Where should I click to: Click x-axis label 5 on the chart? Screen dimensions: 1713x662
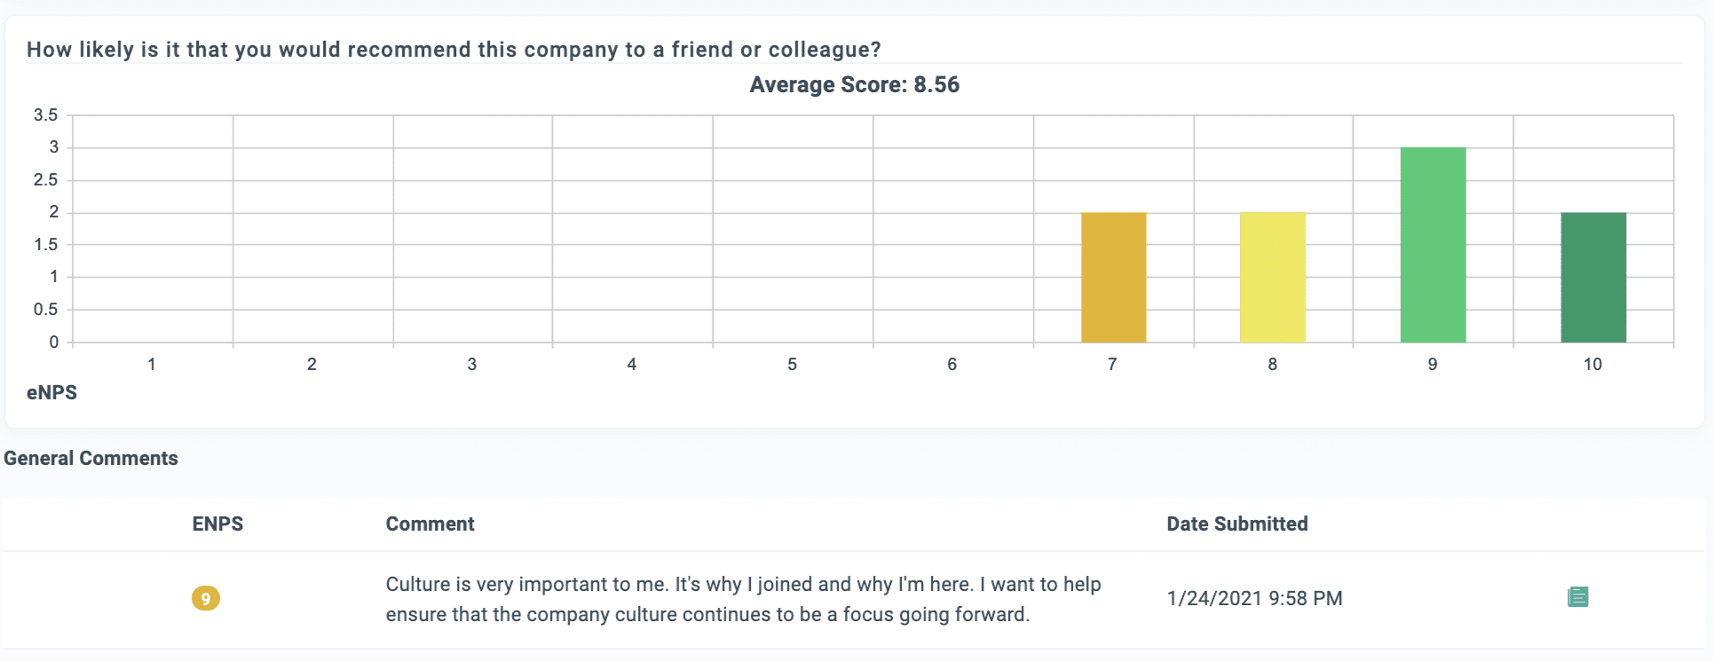(792, 364)
